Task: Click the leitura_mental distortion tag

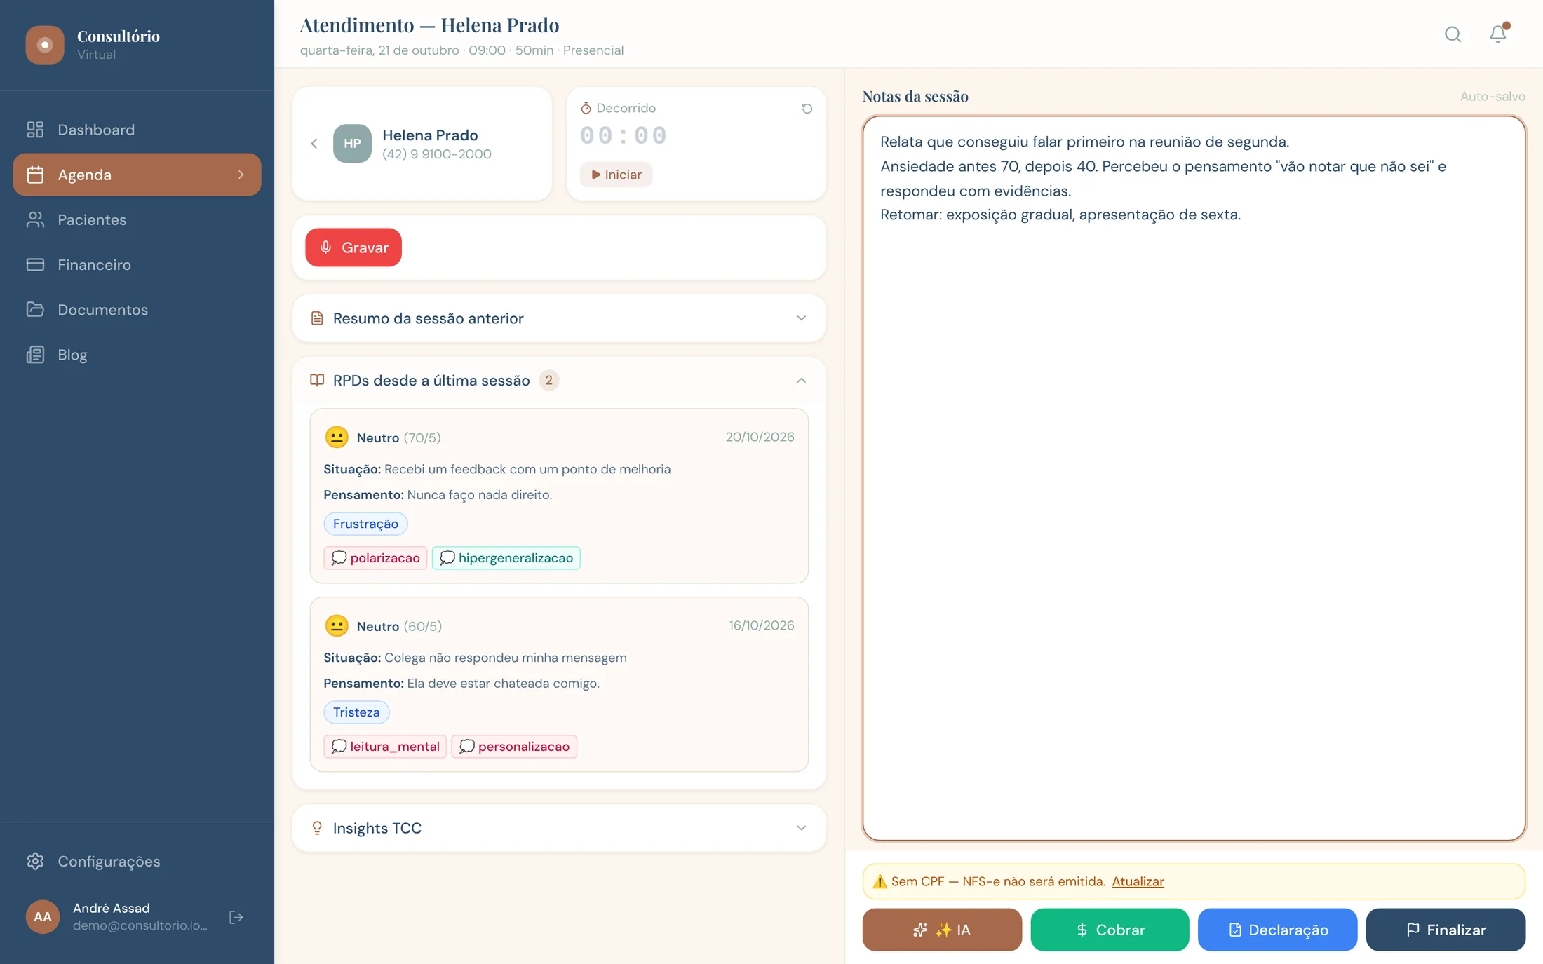Action: 385,747
